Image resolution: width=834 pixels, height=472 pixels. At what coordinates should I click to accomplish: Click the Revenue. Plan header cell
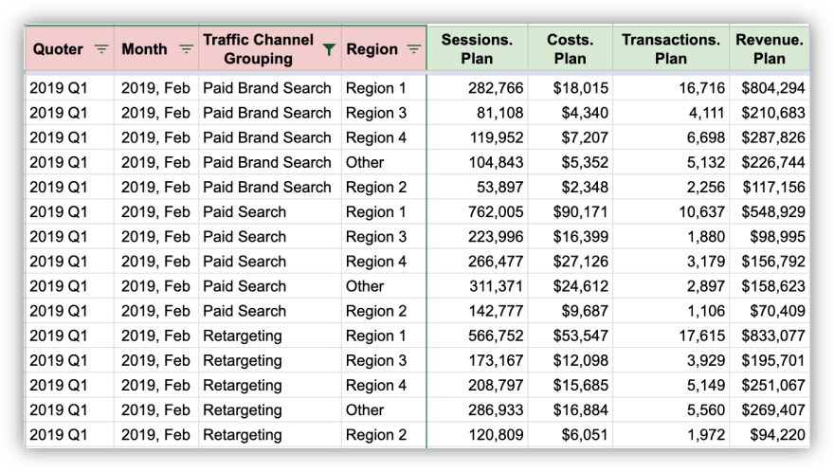coord(769,49)
